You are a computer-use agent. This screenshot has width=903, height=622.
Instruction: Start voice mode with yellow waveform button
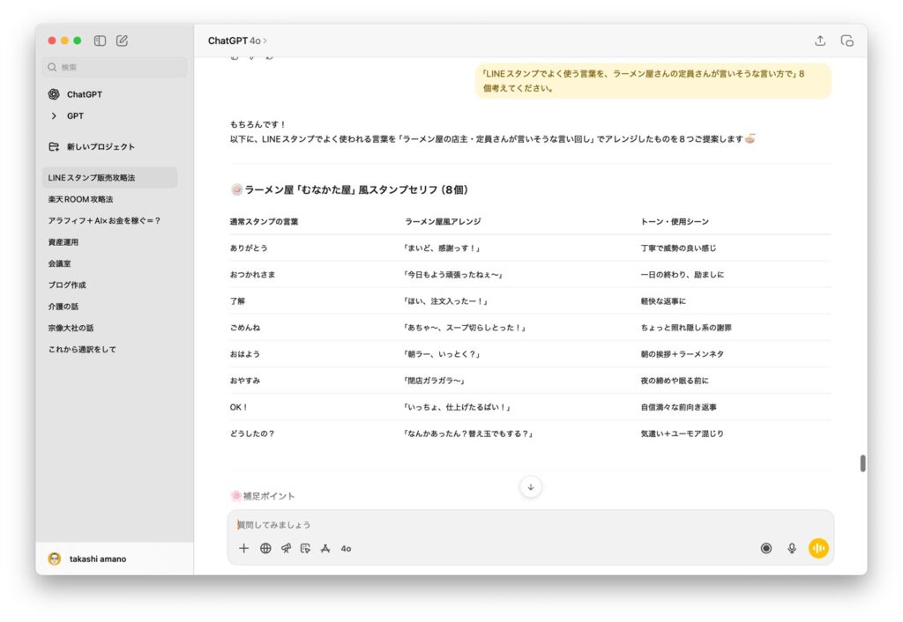[818, 548]
